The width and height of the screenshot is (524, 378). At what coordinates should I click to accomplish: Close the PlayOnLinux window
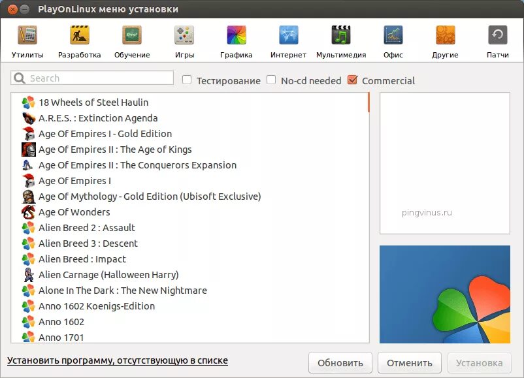click(12, 9)
